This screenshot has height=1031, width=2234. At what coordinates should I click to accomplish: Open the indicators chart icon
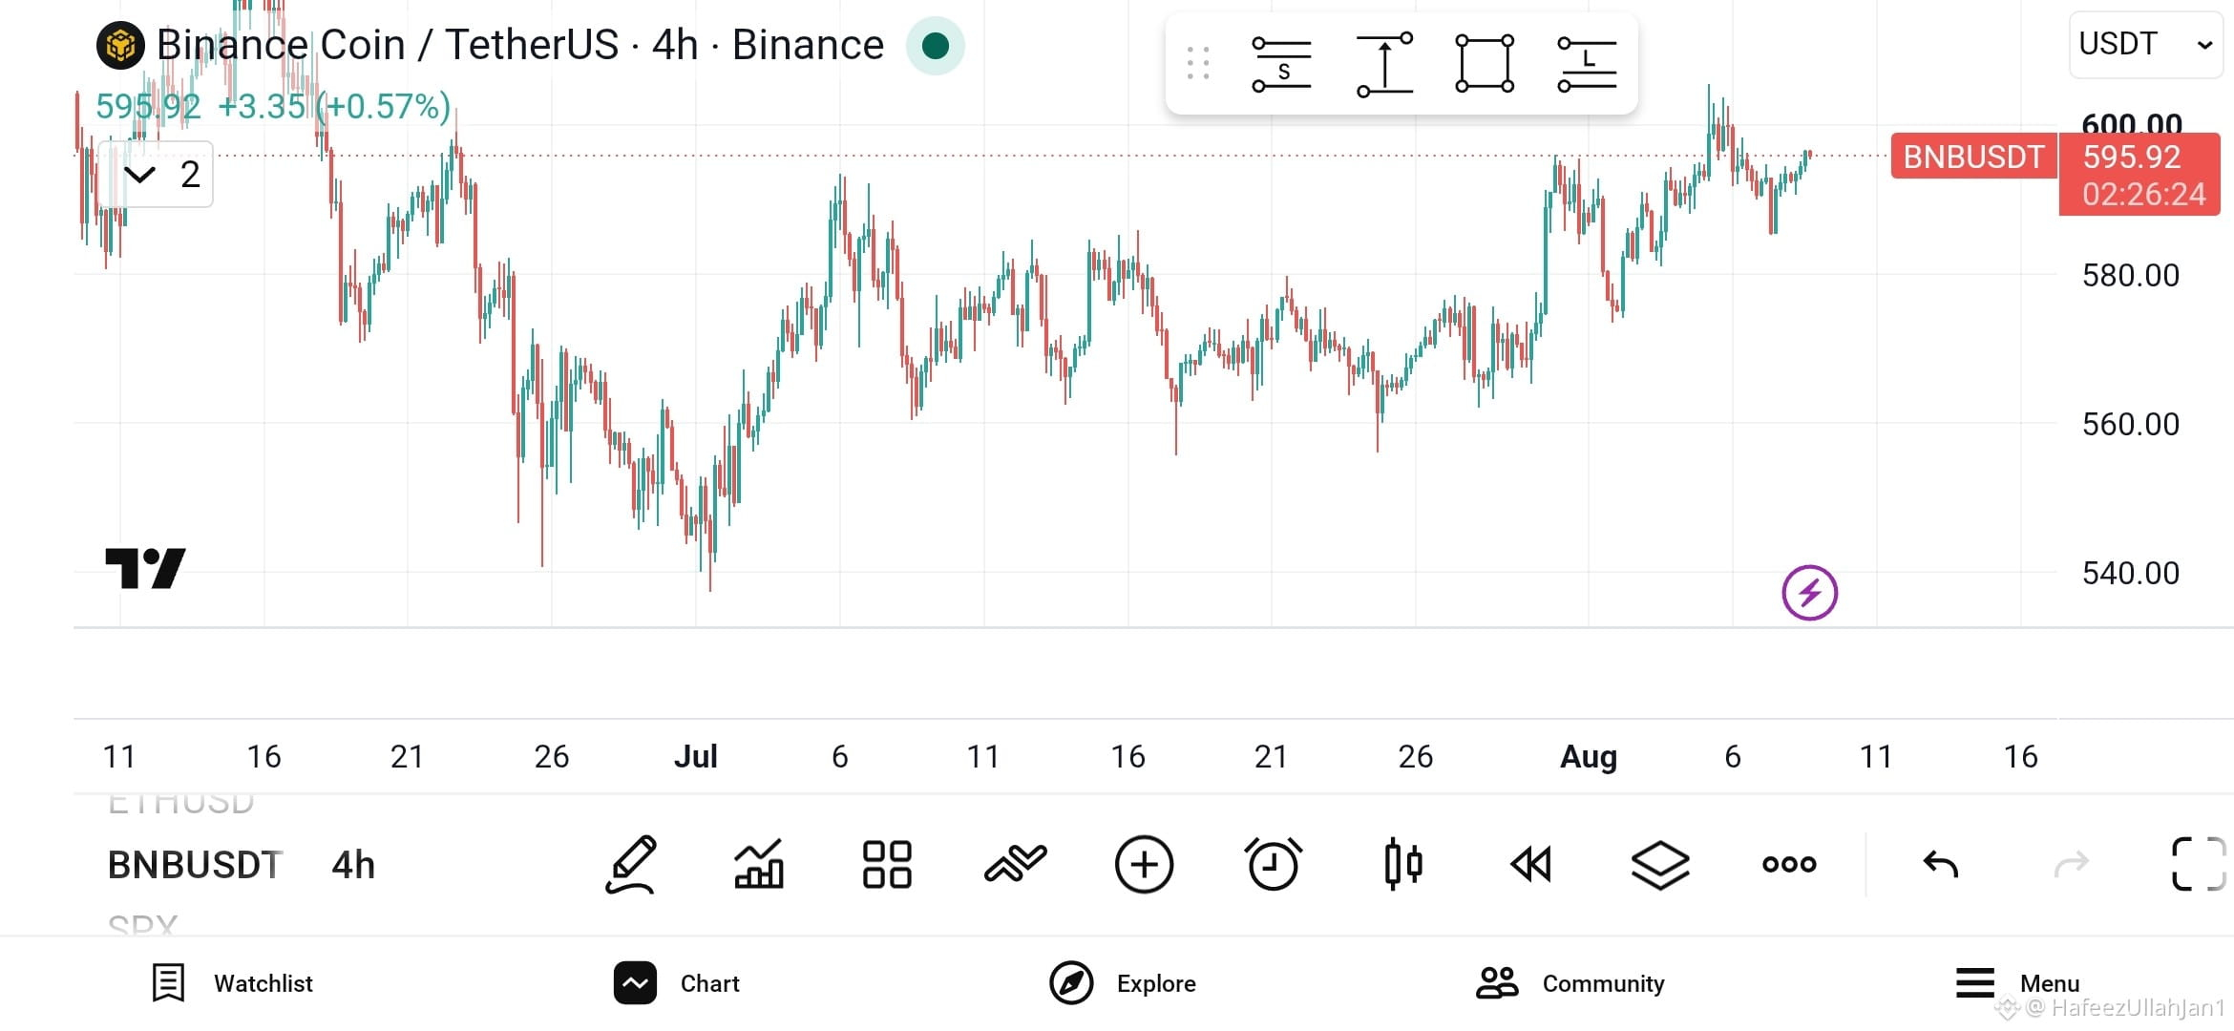[x=759, y=865]
